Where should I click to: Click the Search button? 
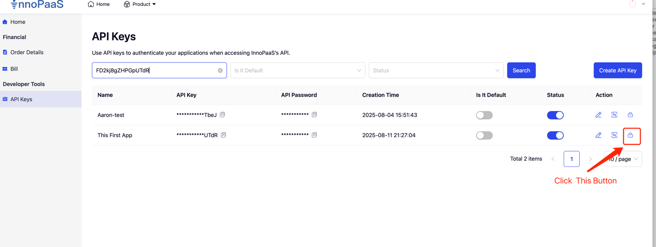[521, 71]
